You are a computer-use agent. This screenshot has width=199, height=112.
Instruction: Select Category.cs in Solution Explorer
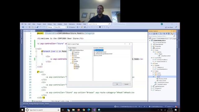(160, 67)
